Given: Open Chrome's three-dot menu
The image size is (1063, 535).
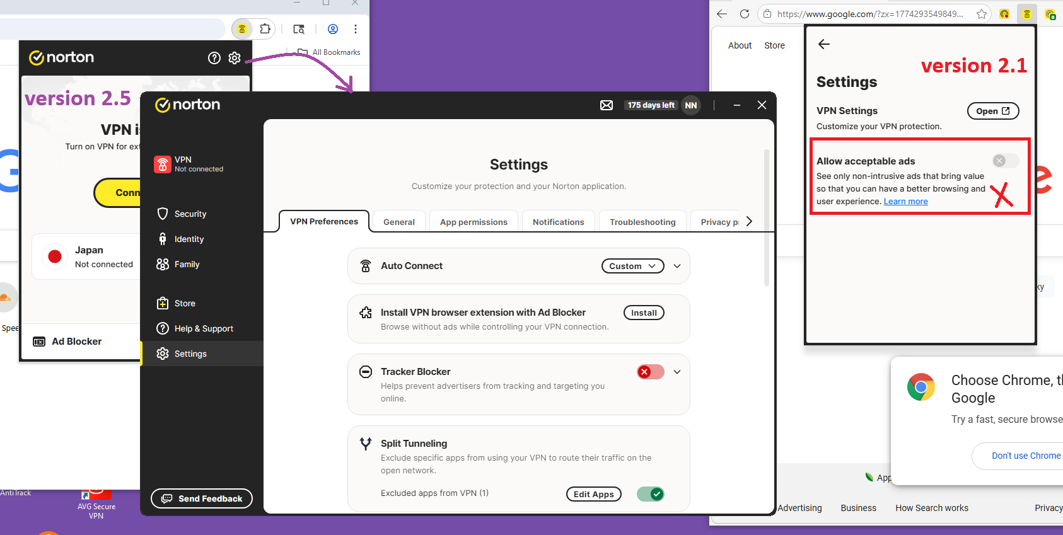Looking at the screenshot, I should click(x=356, y=29).
